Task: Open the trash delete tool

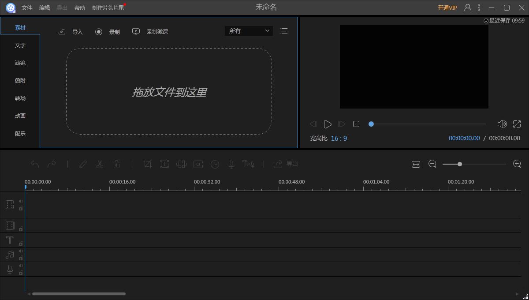Action: 116,164
